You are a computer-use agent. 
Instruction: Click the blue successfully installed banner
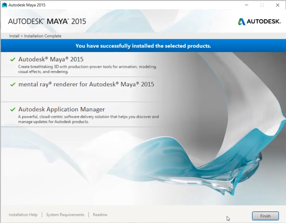[143, 46]
